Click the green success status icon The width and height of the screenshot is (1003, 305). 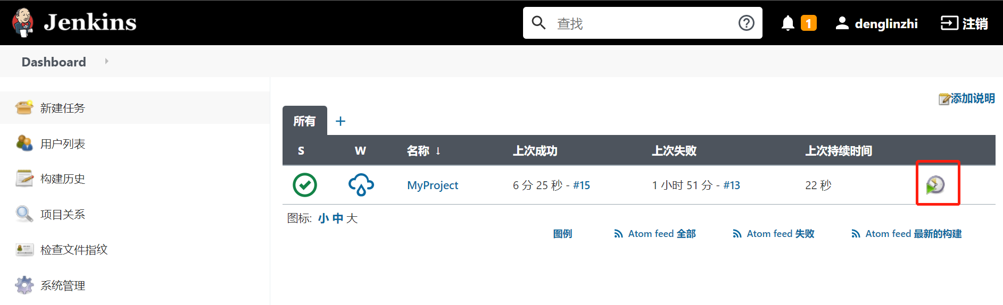[x=305, y=185]
